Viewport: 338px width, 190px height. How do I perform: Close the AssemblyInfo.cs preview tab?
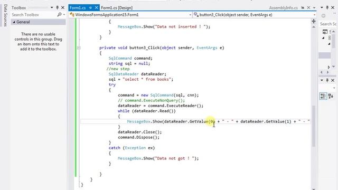(x=308, y=8)
